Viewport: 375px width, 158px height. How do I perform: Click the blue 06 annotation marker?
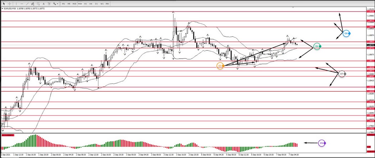click(347, 33)
